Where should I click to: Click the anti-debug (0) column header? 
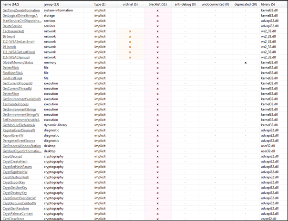click(x=185, y=4)
